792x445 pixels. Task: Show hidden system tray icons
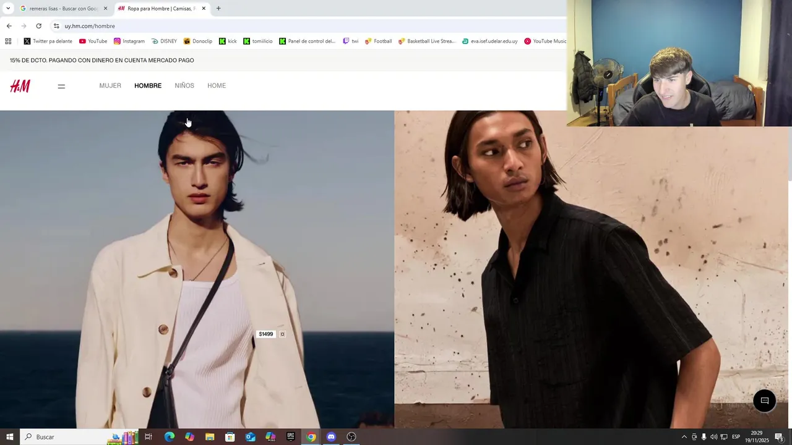coord(684,437)
